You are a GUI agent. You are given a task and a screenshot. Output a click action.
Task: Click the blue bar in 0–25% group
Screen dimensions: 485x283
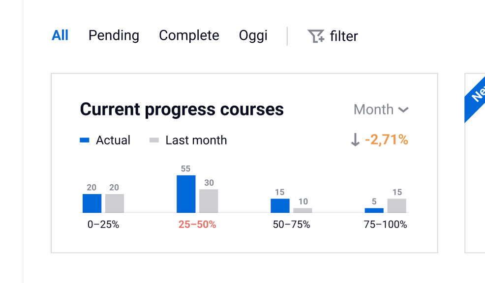92,203
